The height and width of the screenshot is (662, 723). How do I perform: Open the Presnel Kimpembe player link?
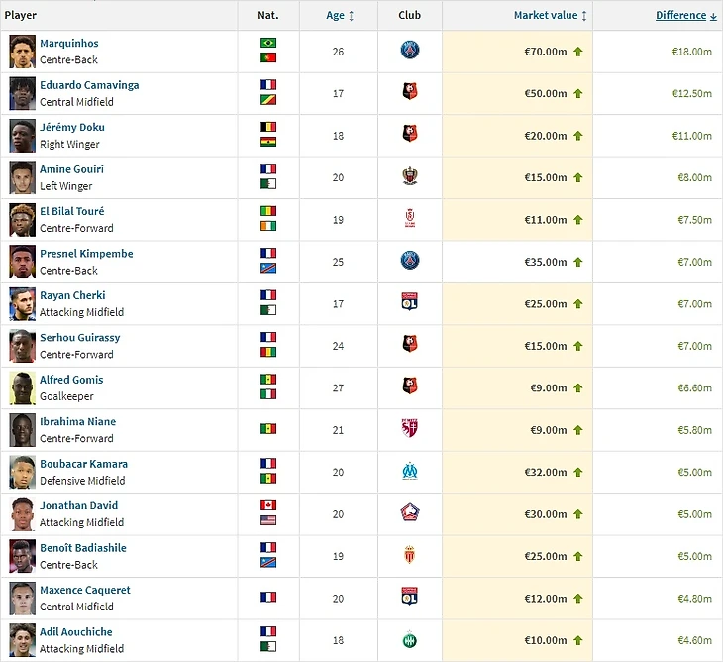pyautogui.click(x=86, y=254)
